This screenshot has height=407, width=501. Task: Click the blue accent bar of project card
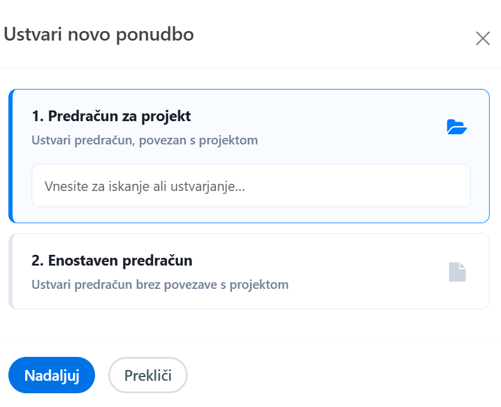[x=11, y=156]
